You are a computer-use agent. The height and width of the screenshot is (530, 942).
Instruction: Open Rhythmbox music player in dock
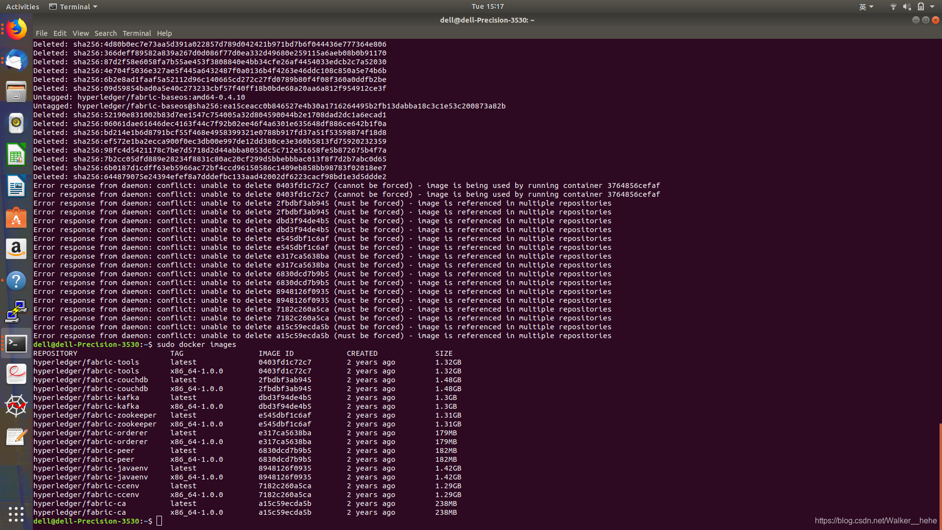tap(16, 123)
